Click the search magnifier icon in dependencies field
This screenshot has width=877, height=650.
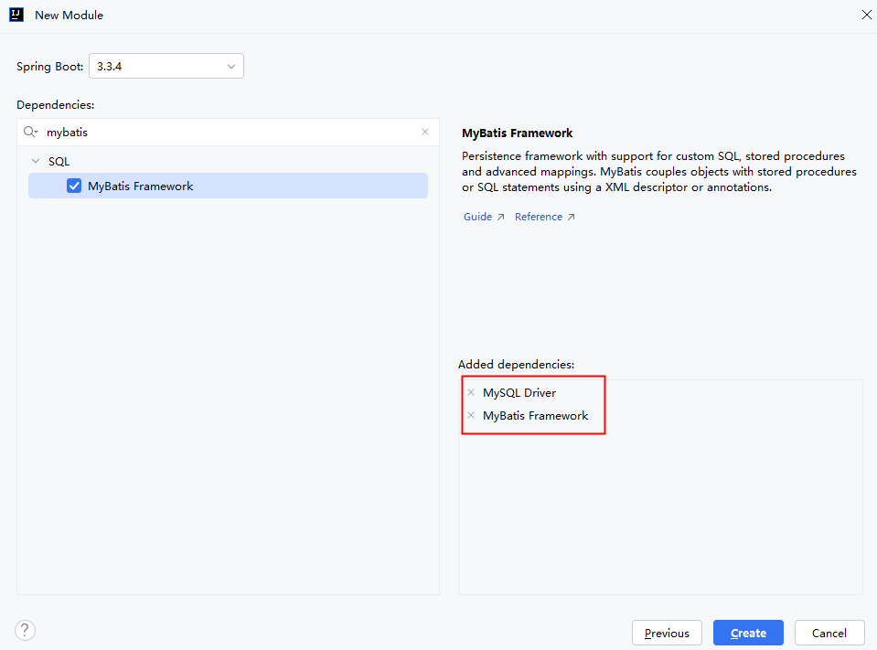tap(30, 132)
